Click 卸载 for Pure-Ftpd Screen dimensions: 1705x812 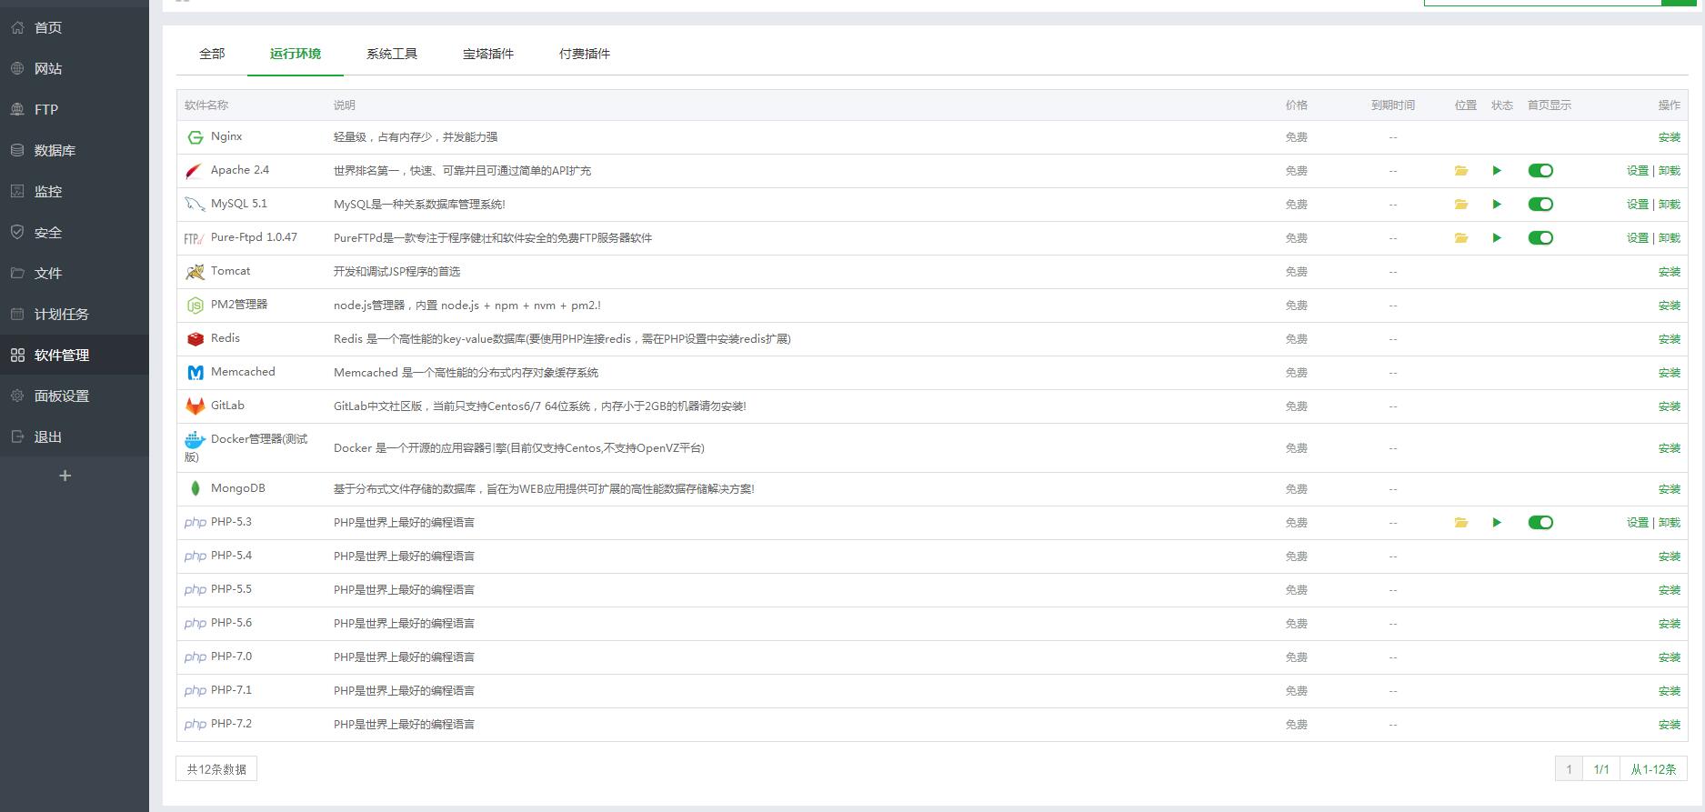[1670, 238]
